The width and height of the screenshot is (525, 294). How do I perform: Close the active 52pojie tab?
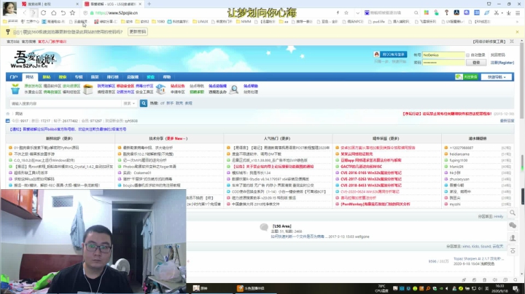(140, 4)
